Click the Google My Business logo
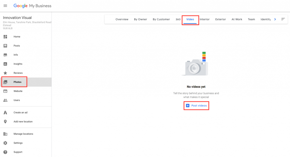290x157 pixels. 32,6
